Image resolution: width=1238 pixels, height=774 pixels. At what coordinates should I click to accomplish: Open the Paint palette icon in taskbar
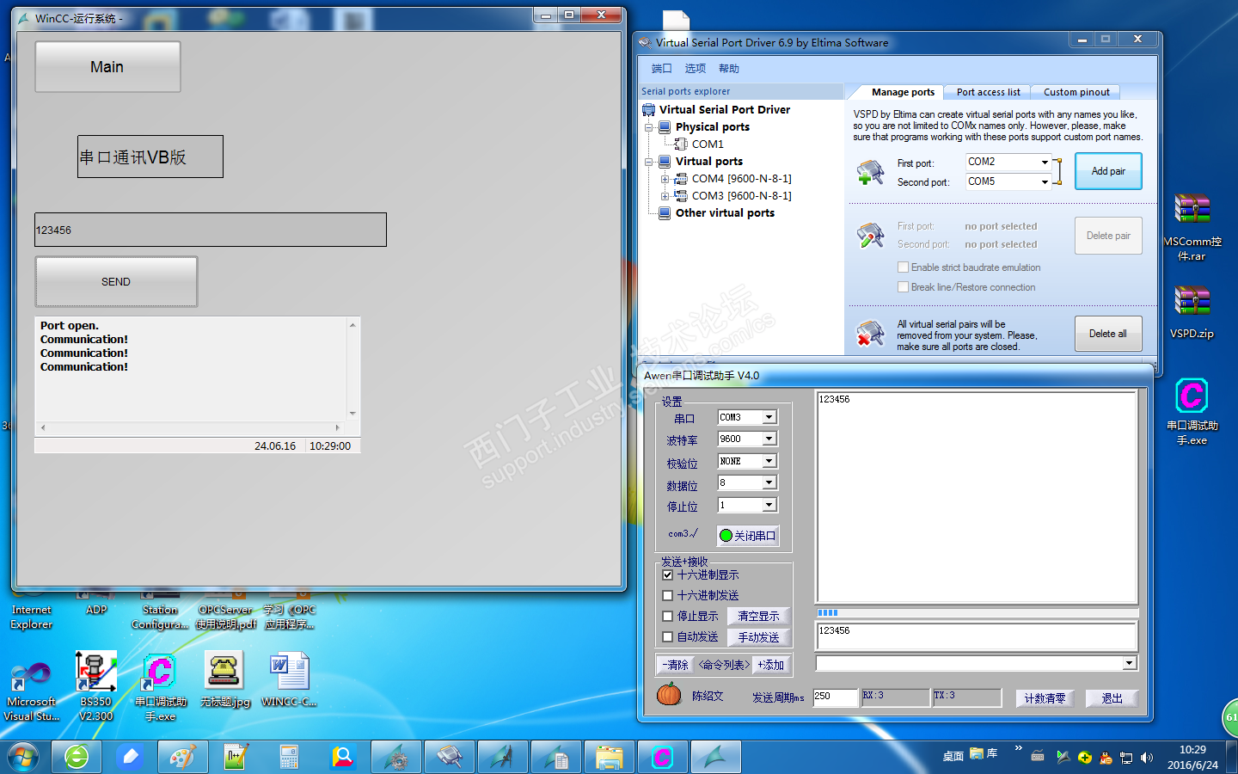click(x=182, y=757)
